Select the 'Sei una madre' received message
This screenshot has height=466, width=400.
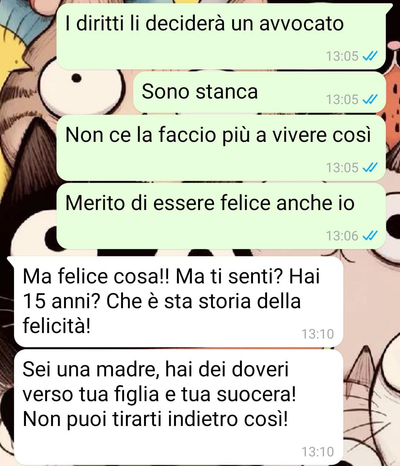[x=179, y=407]
